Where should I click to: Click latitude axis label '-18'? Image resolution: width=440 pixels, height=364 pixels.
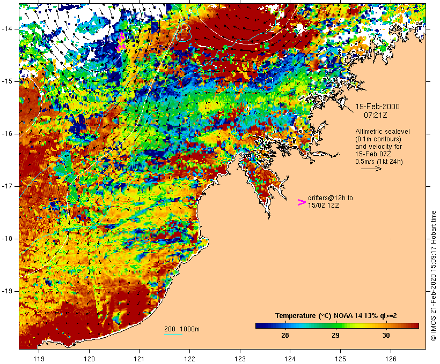6,239
